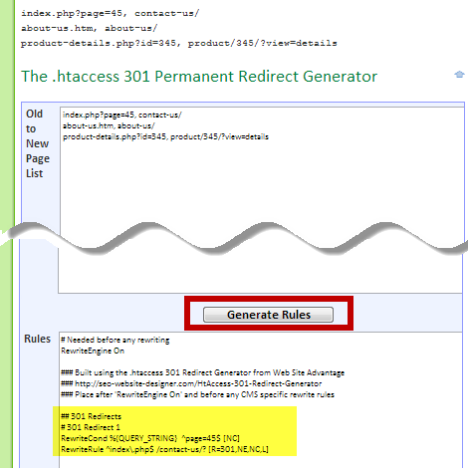Click the RewriteEngine On line in Rules
The height and width of the screenshot is (472, 468).
pyautogui.click(x=93, y=351)
